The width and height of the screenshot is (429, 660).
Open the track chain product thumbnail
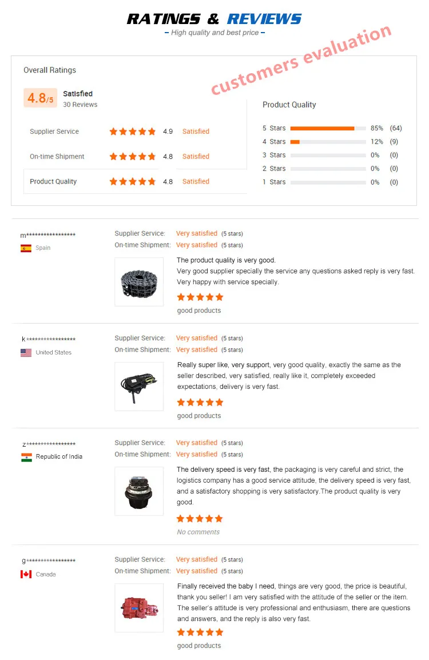coord(139,282)
